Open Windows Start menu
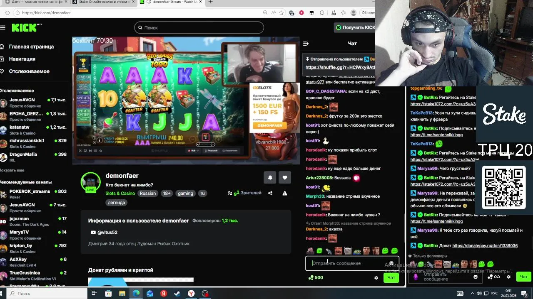The height and width of the screenshot is (299, 533). click(1, 293)
